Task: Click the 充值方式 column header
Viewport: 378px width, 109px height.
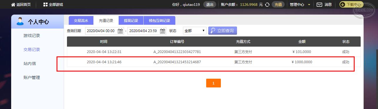Action: (x=243, y=42)
